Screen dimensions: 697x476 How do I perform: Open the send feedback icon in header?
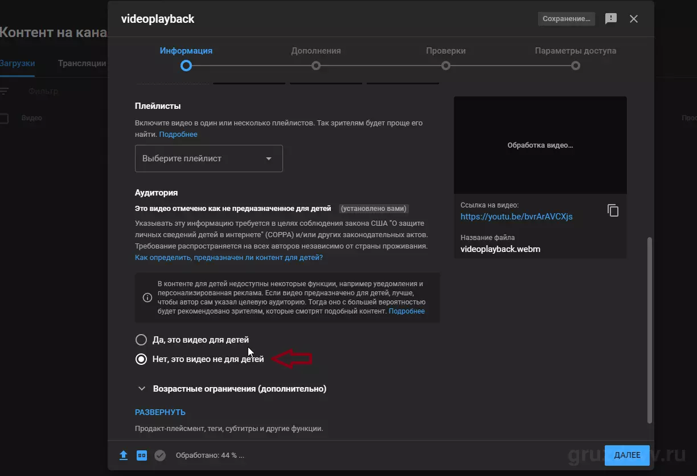coord(611,19)
